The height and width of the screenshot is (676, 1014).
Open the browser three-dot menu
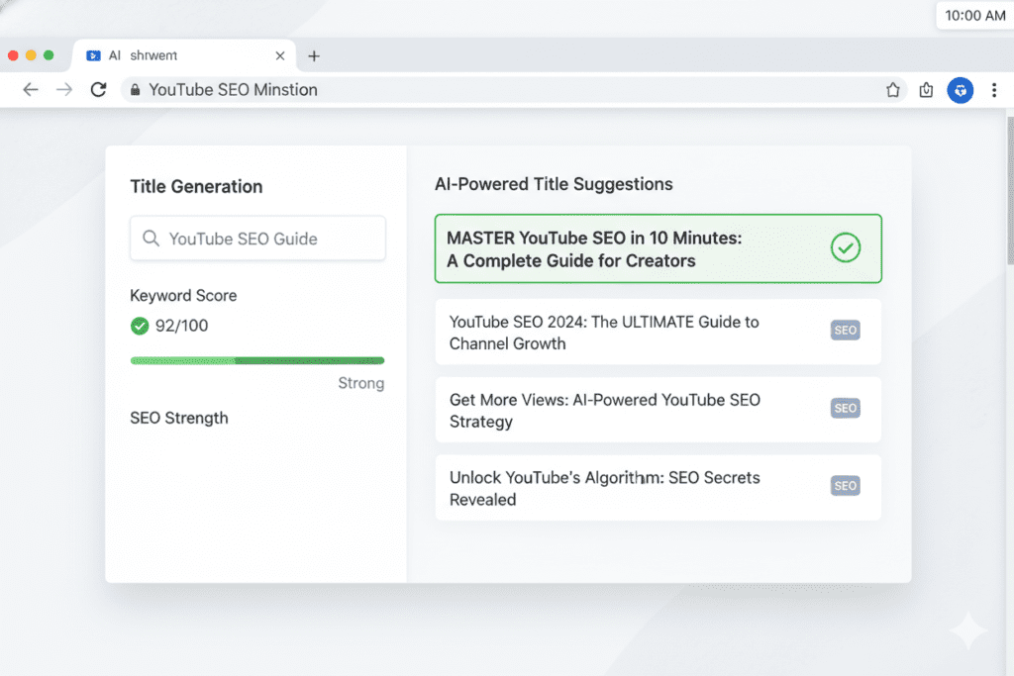994,90
